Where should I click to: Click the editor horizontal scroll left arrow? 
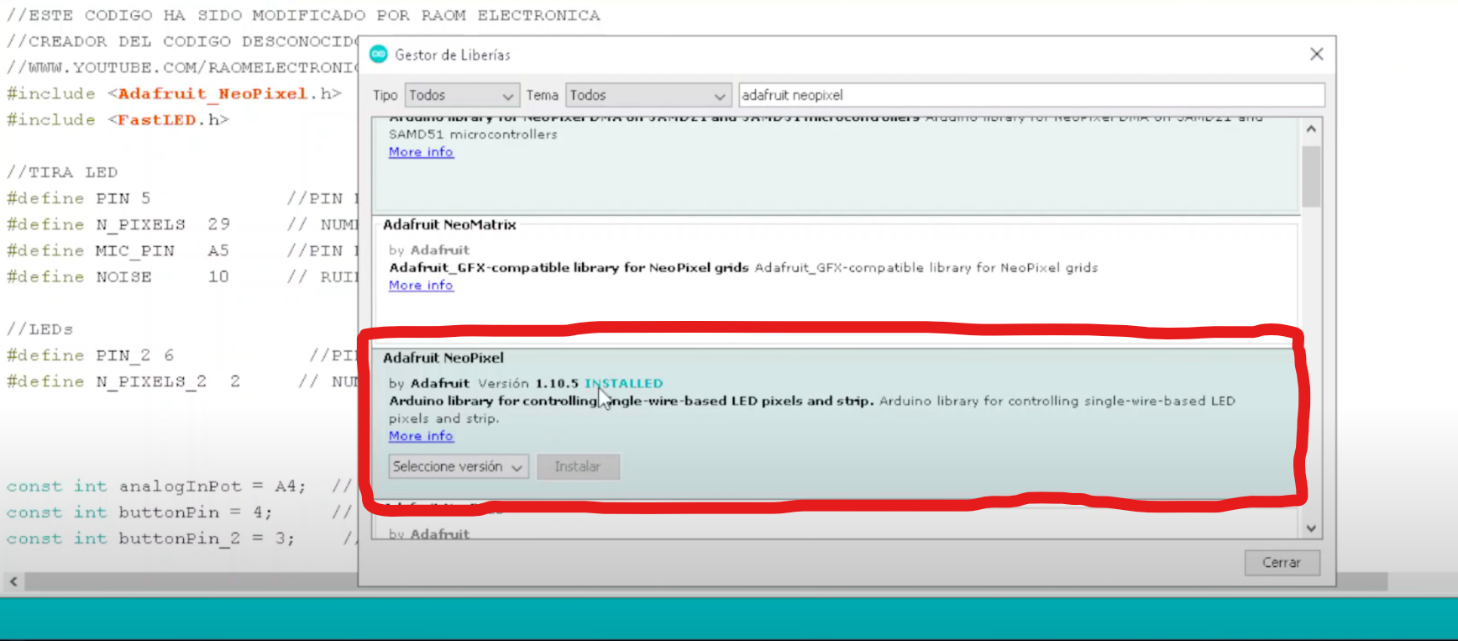(x=13, y=581)
